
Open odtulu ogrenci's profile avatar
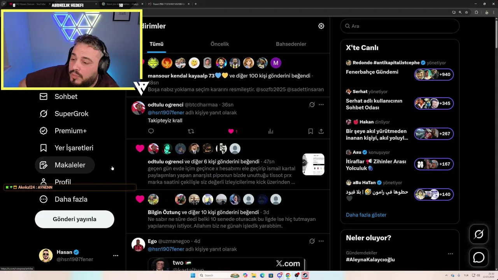(138, 108)
